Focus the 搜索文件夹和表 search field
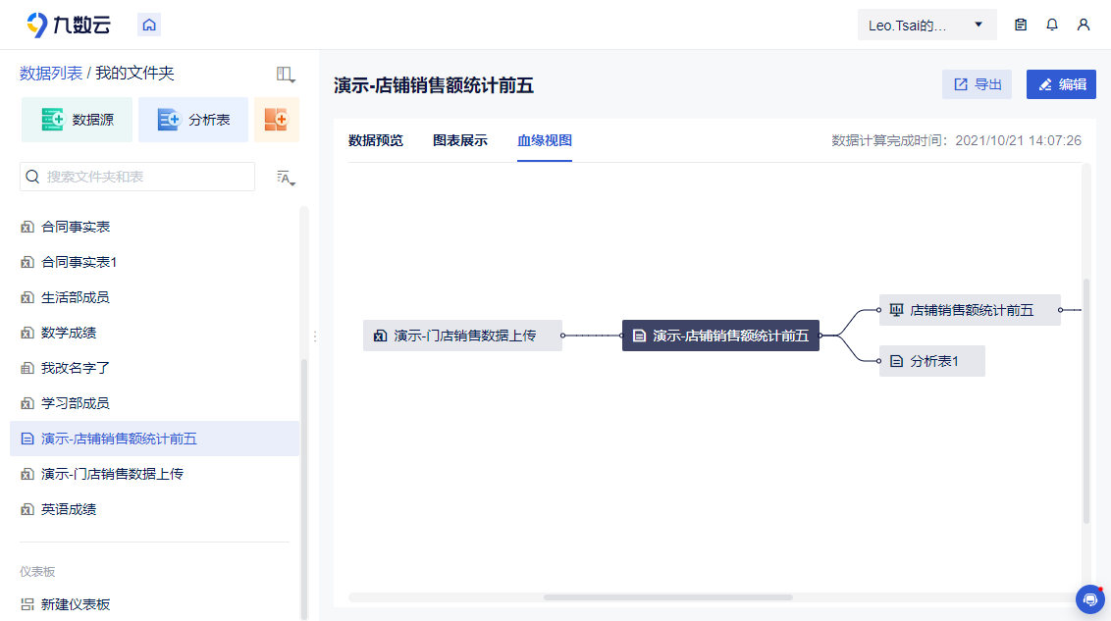This screenshot has width=1111, height=621. (137, 177)
